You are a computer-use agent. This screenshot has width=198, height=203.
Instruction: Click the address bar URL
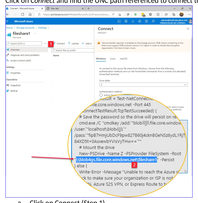tap(76, 15)
